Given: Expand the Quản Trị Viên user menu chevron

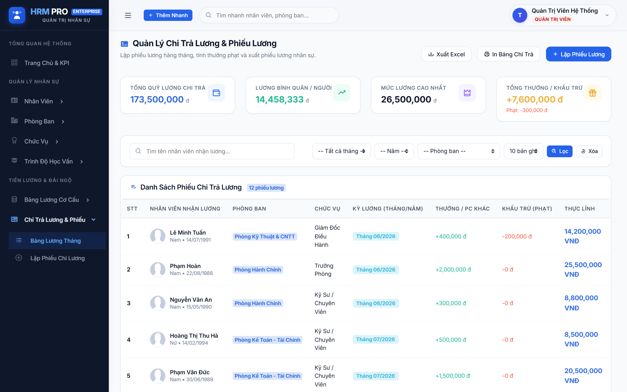Looking at the screenshot, I should 607,15.
